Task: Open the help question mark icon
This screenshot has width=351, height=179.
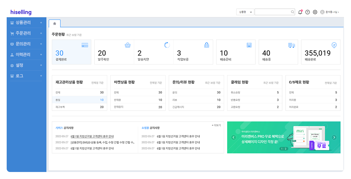Action: point(308,12)
